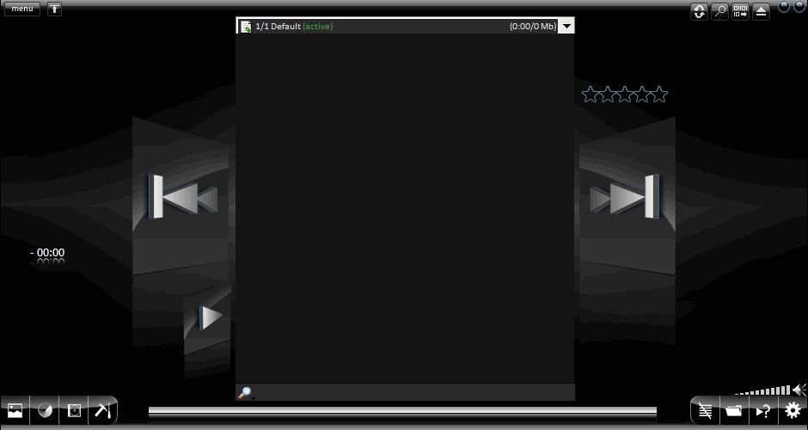Toggle the repeat arrows icon
This screenshot has height=430, width=808.
click(700, 12)
